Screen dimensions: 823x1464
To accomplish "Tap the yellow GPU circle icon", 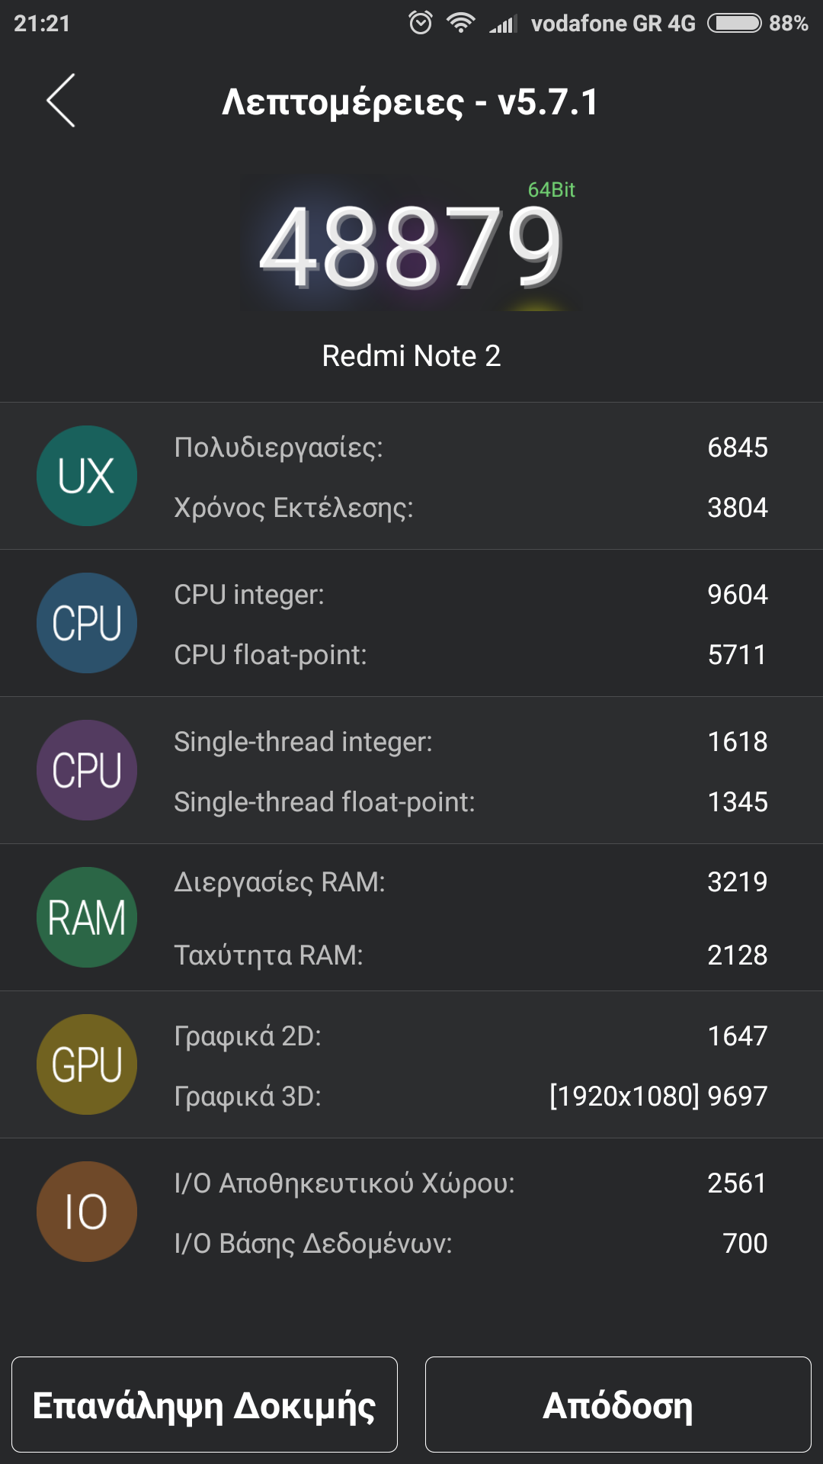I will pyautogui.click(x=87, y=1064).
